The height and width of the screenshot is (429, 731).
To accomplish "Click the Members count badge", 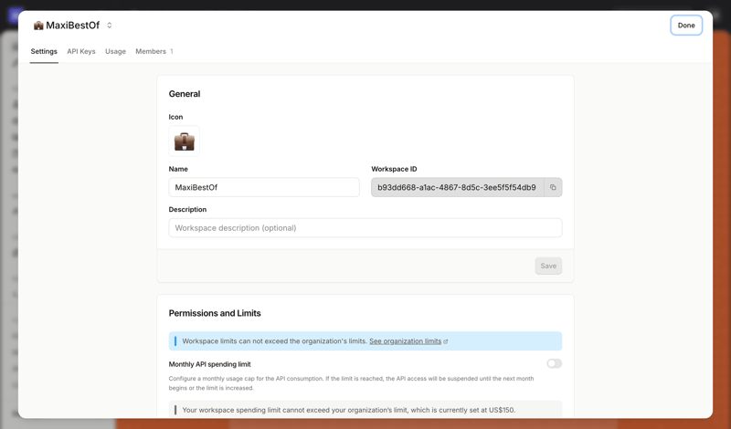I will click(x=172, y=52).
